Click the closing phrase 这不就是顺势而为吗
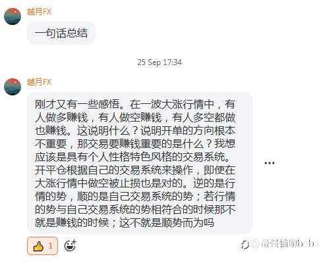Image resolution: width=323 pixels, height=263 pixels. click(x=167, y=223)
